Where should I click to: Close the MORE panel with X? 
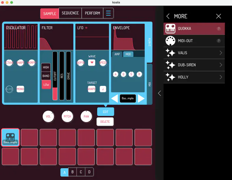pyautogui.click(x=218, y=16)
